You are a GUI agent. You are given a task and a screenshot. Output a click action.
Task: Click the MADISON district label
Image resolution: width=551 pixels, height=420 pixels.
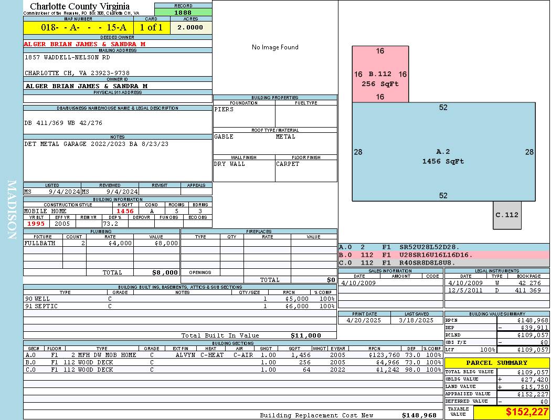pyautogui.click(x=12, y=210)
